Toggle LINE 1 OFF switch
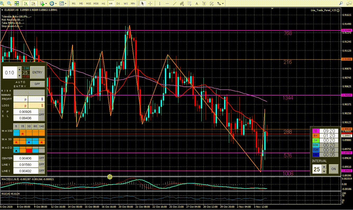This screenshot has height=210, width=353. (x=41, y=165)
